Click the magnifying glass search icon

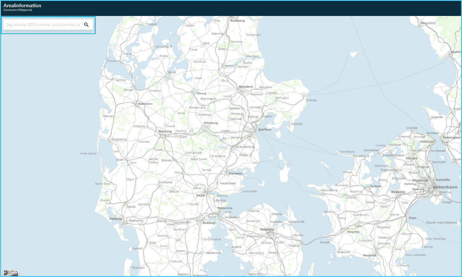tap(87, 24)
